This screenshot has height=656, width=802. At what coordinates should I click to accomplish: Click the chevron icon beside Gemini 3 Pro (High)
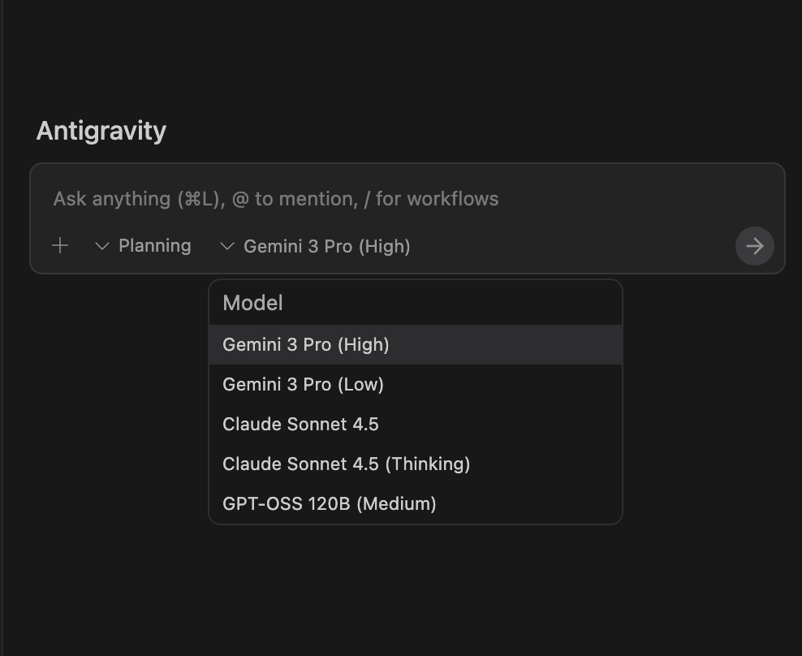[x=227, y=246]
